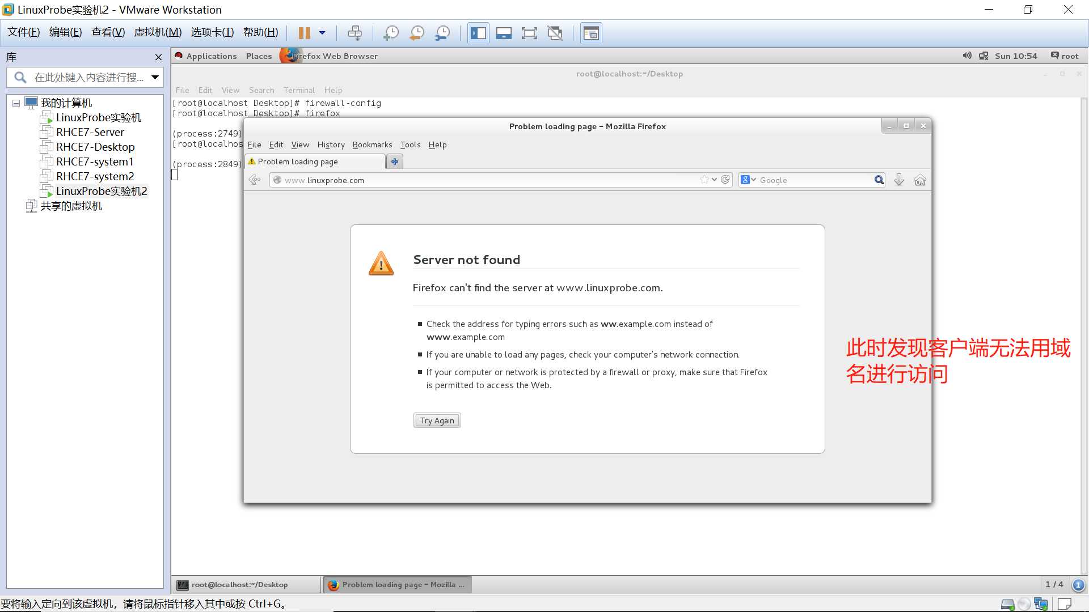
Task: Collapse the 我的计算机 tree node
Action: coord(16,103)
